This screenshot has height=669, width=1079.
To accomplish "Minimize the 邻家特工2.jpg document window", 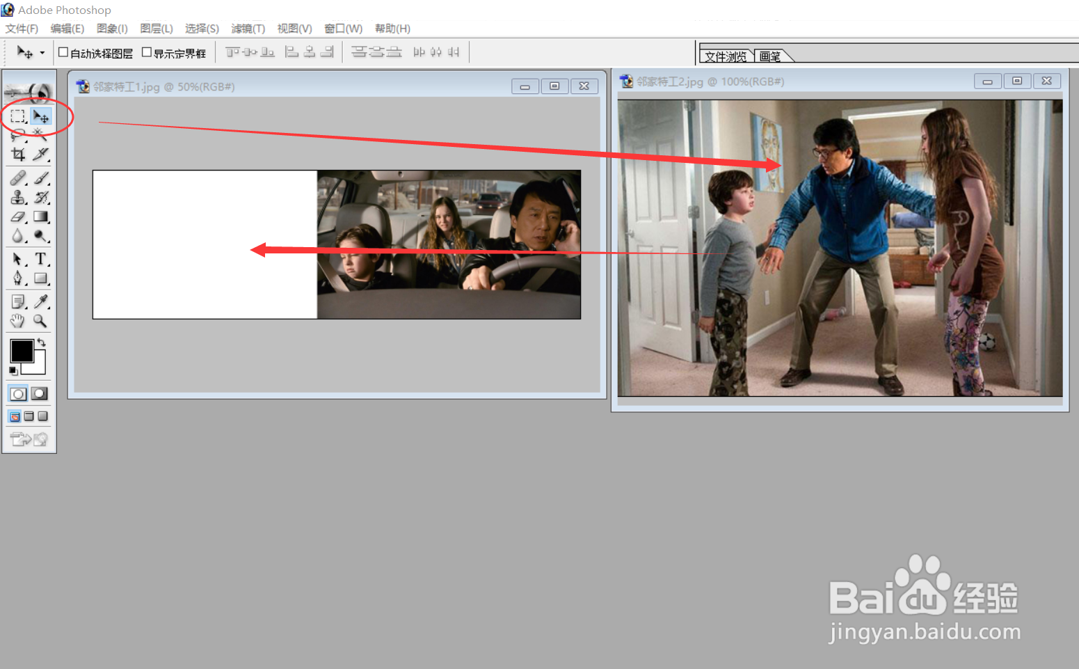I will [x=987, y=81].
